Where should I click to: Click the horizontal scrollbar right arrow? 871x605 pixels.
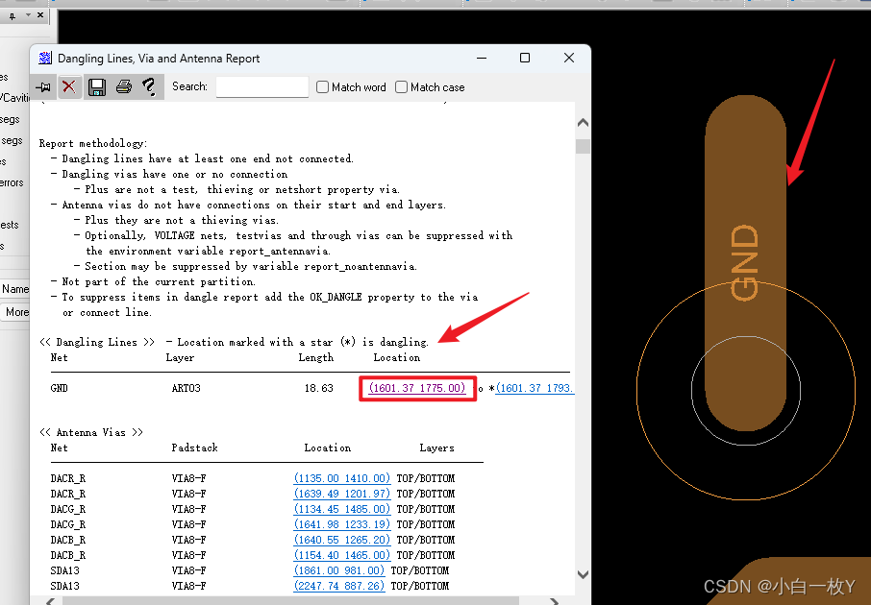[x=554, y=601]
